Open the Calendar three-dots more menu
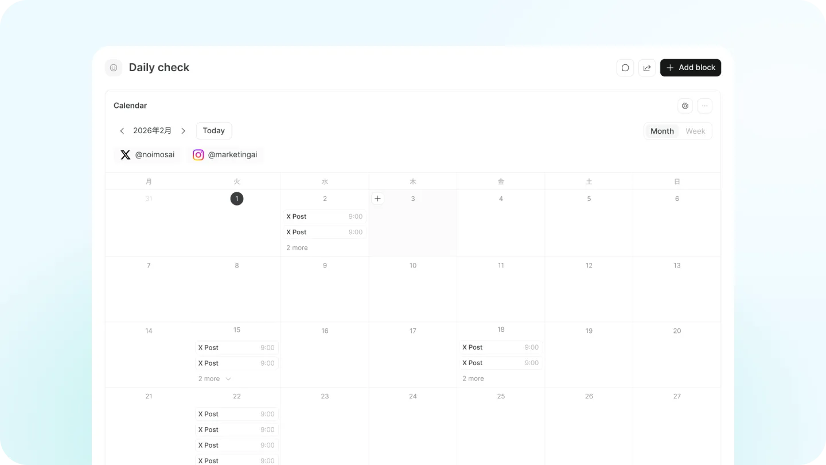The width and height of the screenshot is (826, 465). [705, 106]
